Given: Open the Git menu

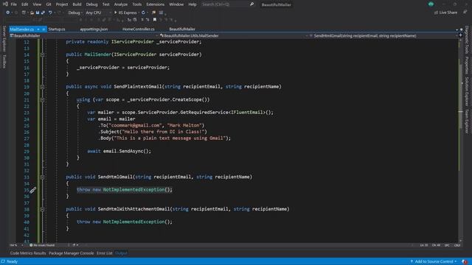Looking at the screenshot, I should 49,4.
